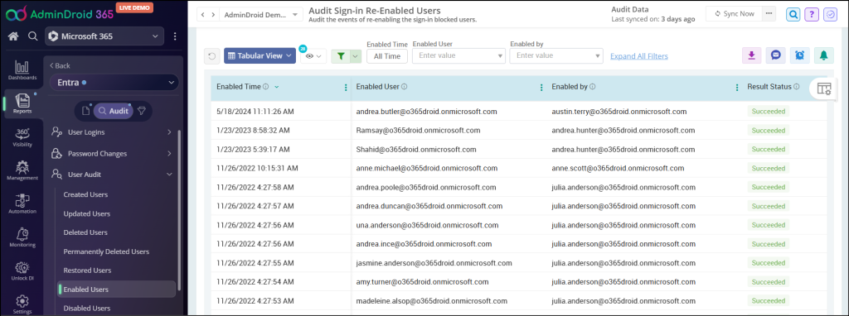The image size is (849, 316).
Task: Open the purple help question mark
Action: [x=811, y=15]
